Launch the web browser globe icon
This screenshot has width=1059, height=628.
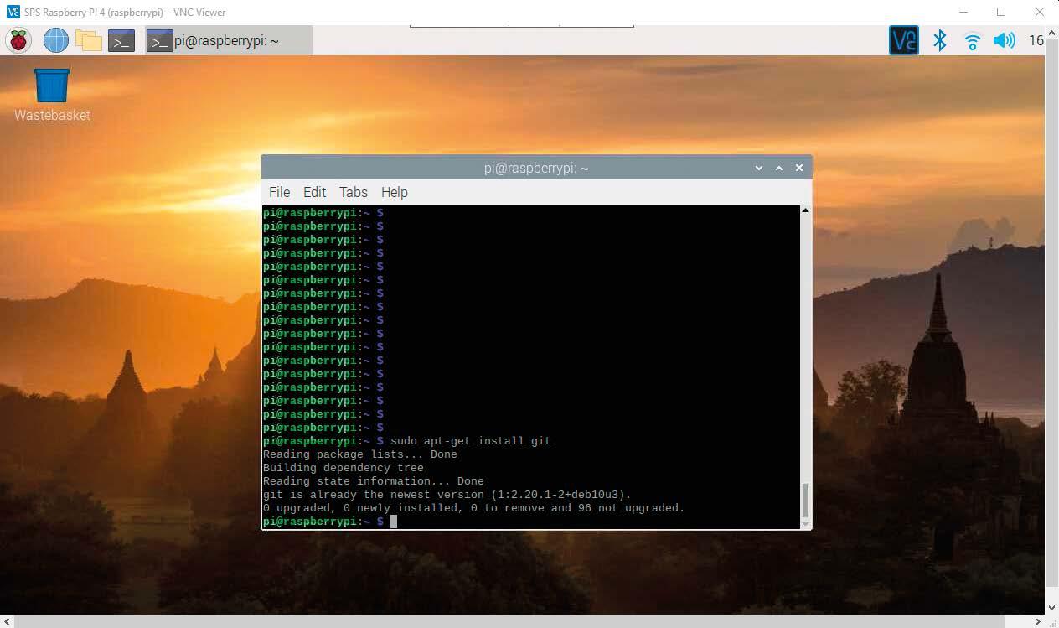[55, 40]
